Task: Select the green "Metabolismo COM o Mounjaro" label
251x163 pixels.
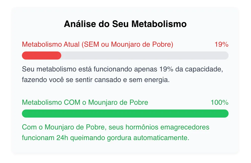Action: [85, 103]
